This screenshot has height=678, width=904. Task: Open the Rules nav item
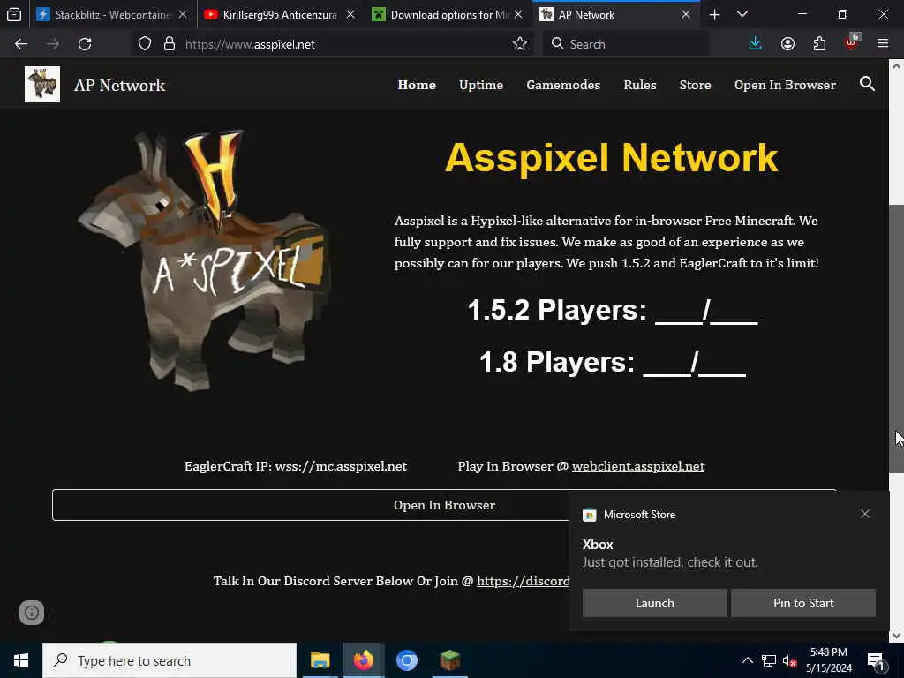[x=640, y=85]
